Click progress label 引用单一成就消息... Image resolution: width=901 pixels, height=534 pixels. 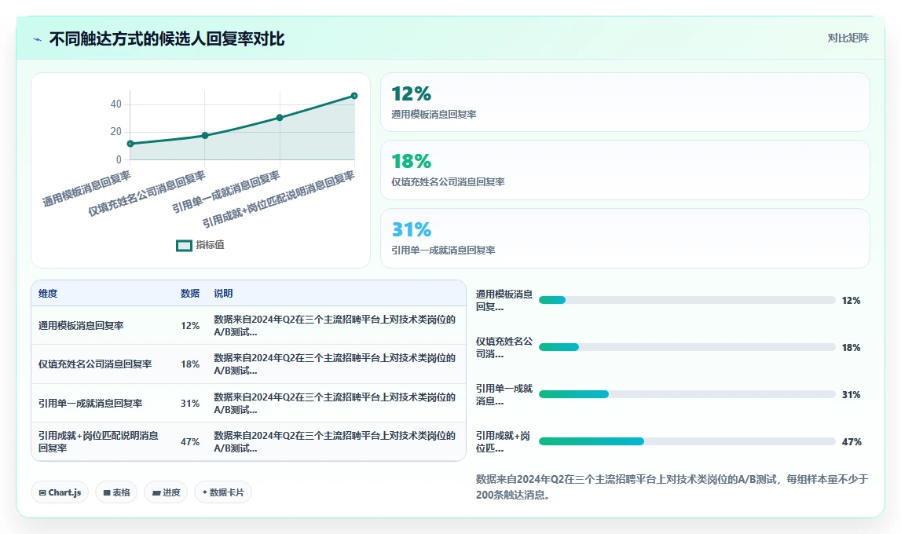coord(504,394)
